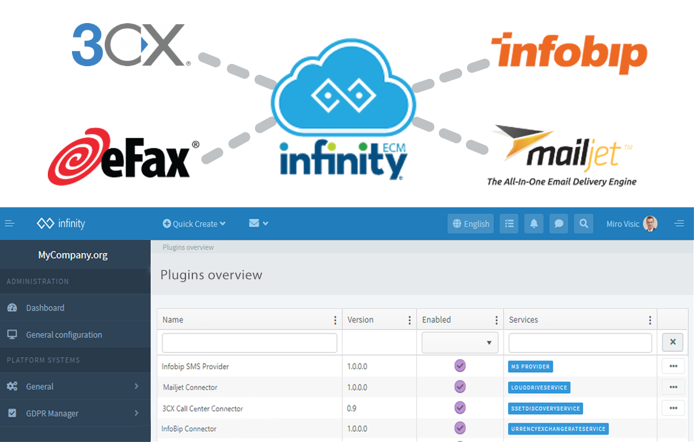Image resolution: width=694 pixels, height=442 pixels.
Task: Click the Dashboard gauge icon
Action: pyautogui.click(x=12, y=308)
